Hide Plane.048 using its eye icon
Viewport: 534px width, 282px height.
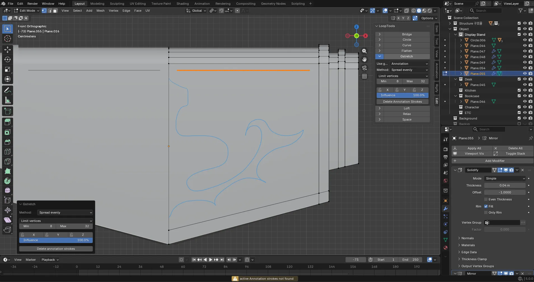click(x=525, y=57)
